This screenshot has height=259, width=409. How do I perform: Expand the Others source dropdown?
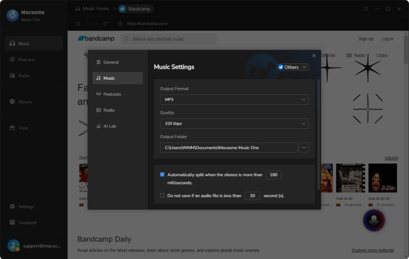tap(293, 67)
